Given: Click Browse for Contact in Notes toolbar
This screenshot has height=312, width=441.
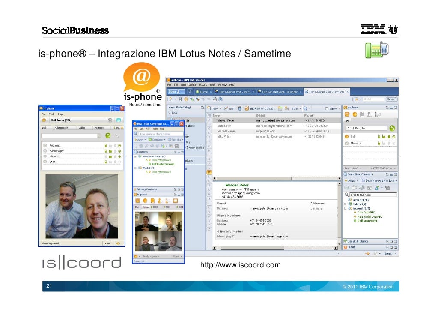Looking at the screenshot, I should click(259, 108).
